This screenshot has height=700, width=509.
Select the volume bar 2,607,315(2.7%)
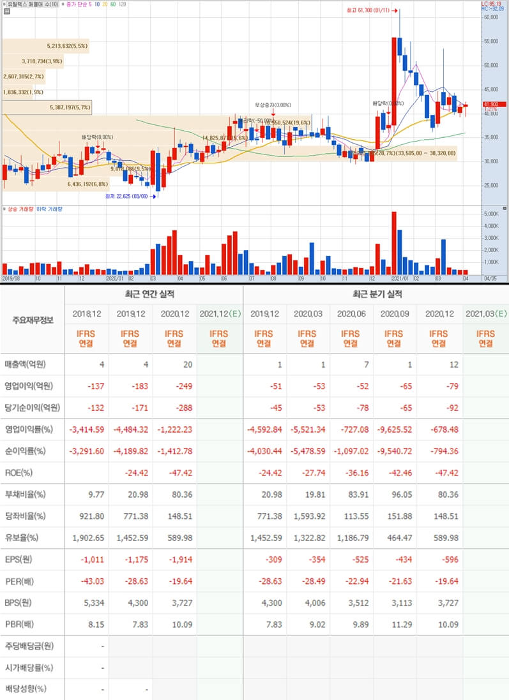coord(24,77)
